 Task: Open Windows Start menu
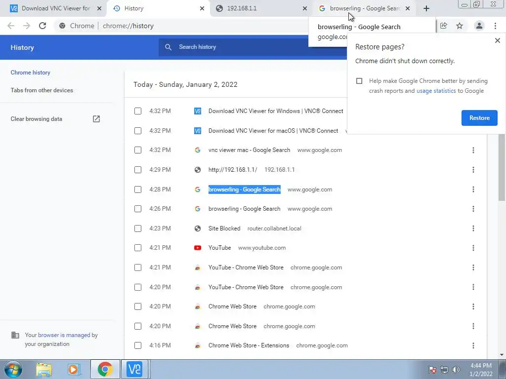(13, 369)
